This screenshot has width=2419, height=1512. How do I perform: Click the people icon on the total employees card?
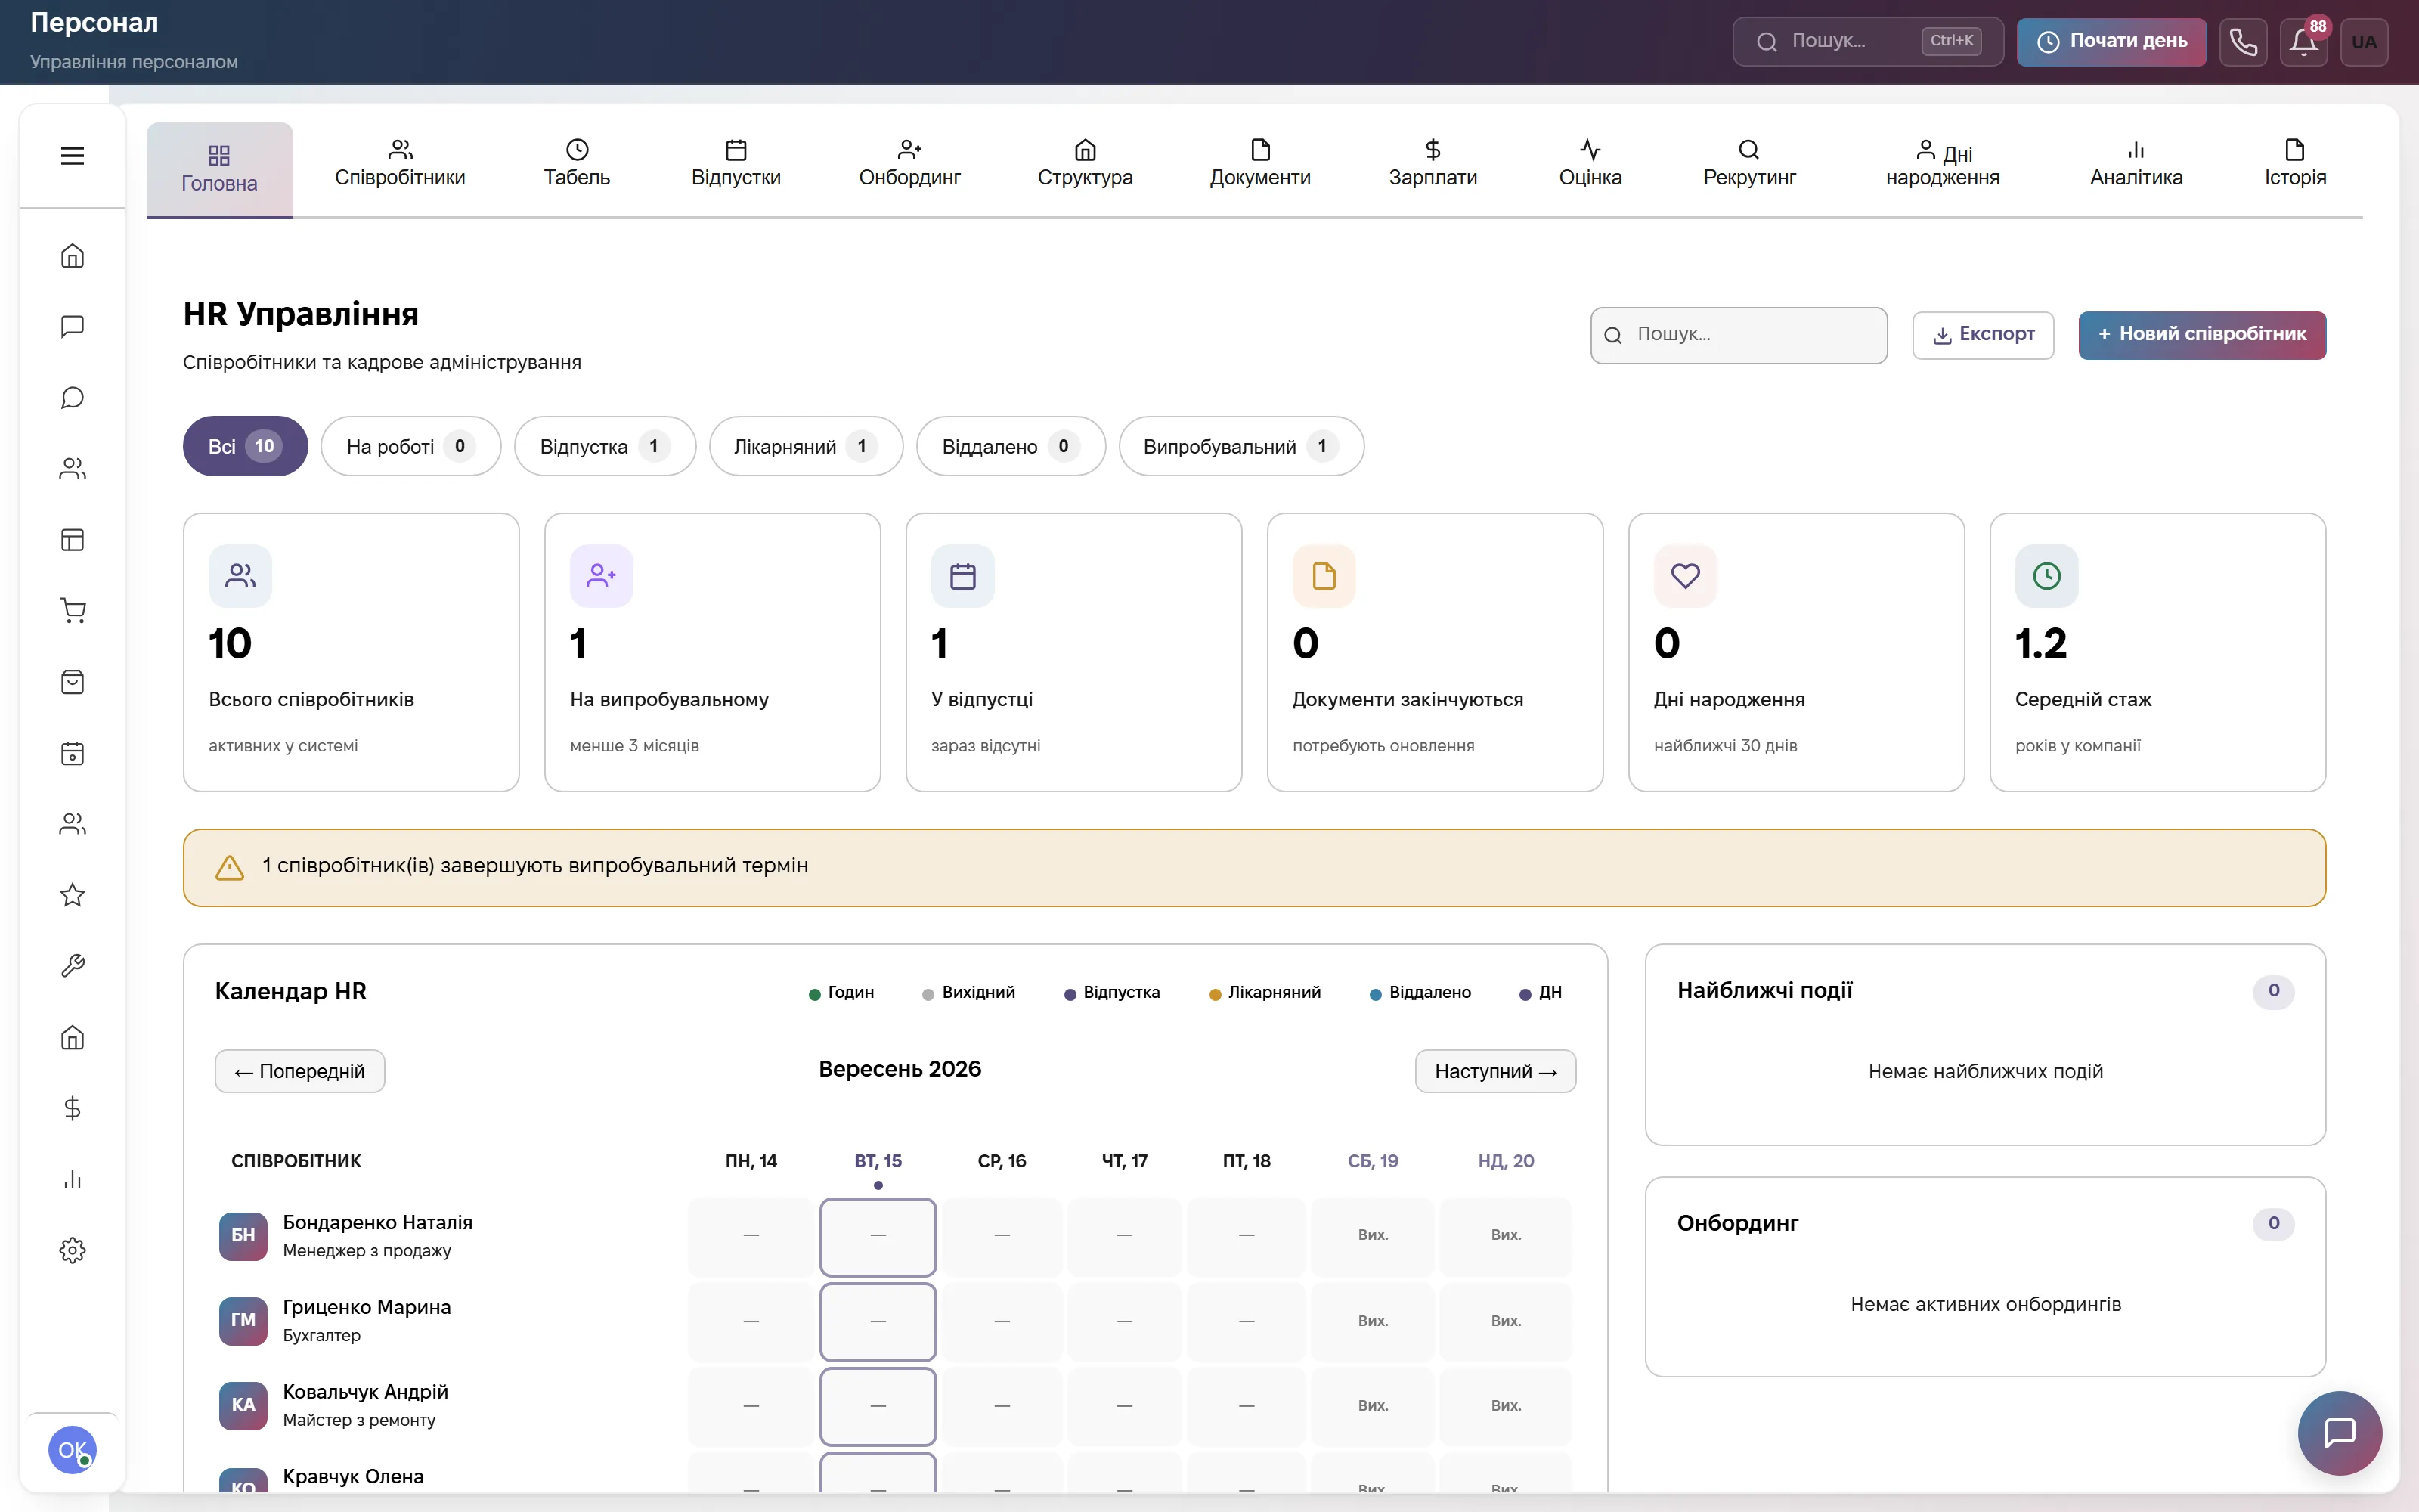click(240, 576)
